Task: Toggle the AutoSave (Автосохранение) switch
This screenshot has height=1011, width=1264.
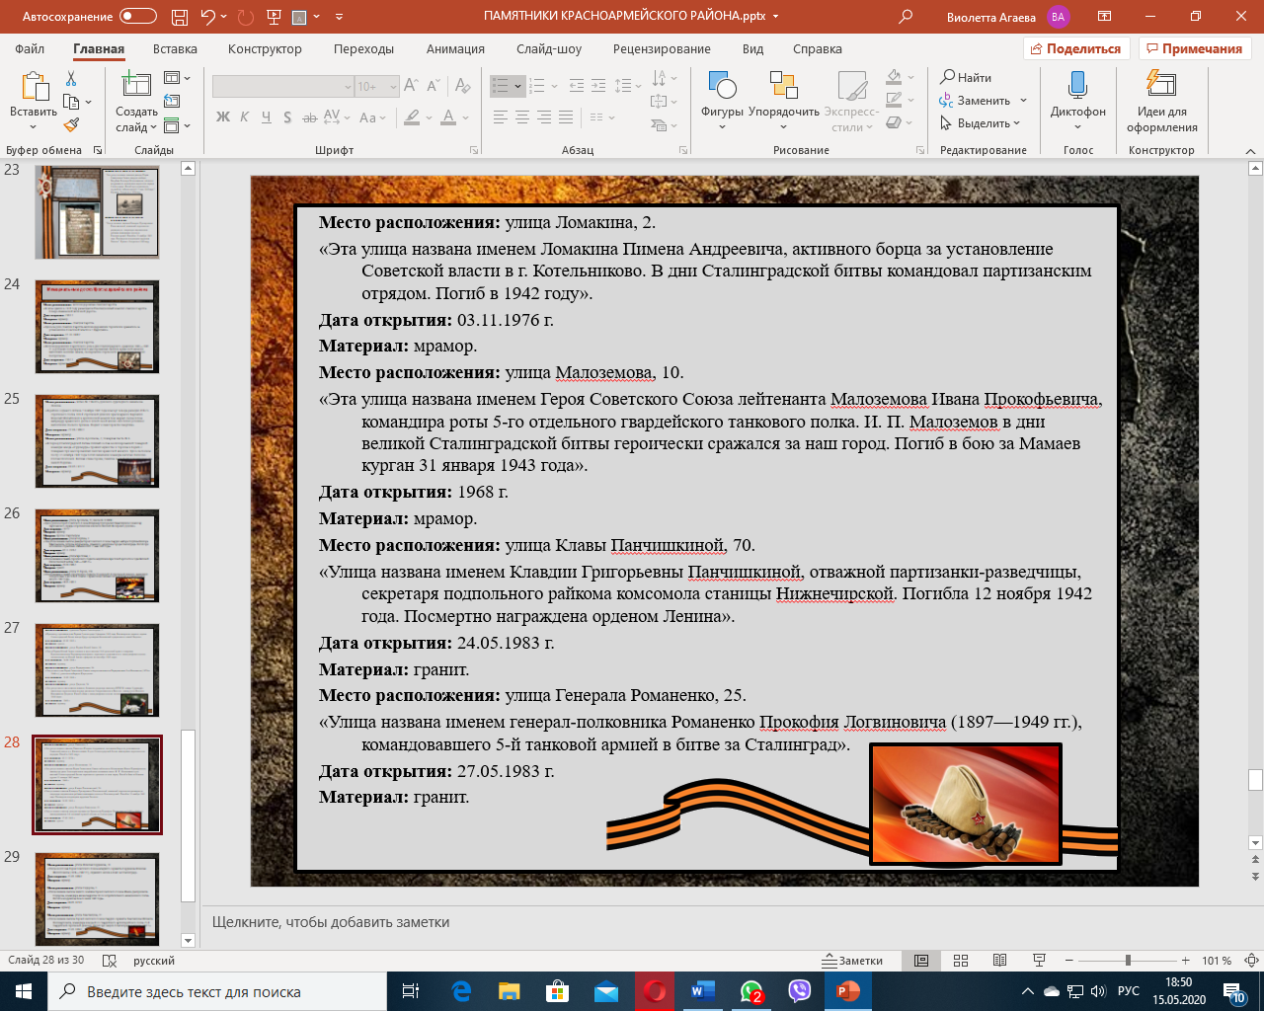Action: click(137, 17)
